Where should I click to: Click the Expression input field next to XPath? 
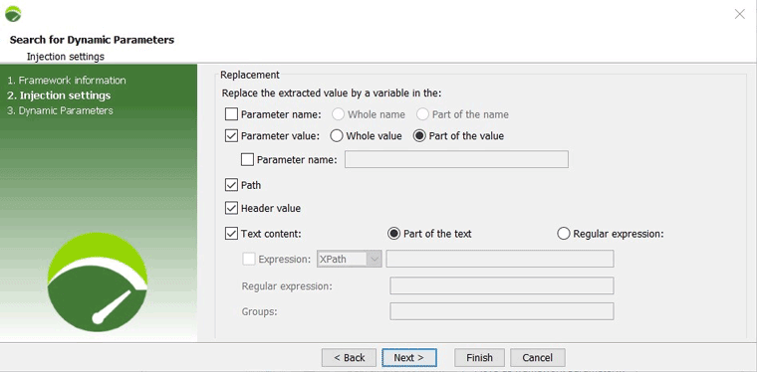(500, 259)
